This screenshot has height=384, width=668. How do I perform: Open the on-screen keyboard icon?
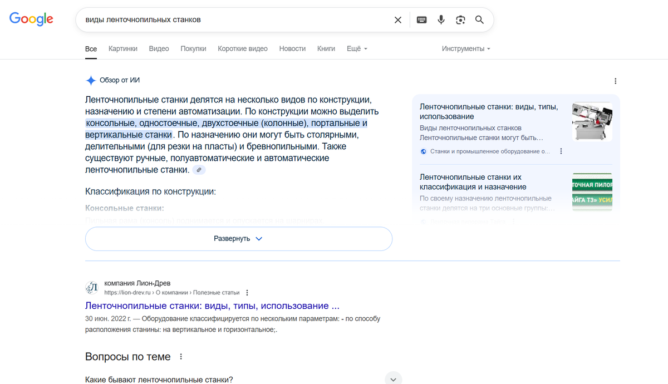(x=422, y=20)
